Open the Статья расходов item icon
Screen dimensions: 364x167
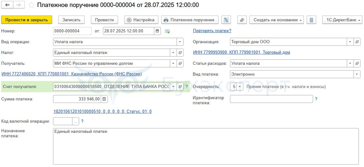click(x=357, y=63)
